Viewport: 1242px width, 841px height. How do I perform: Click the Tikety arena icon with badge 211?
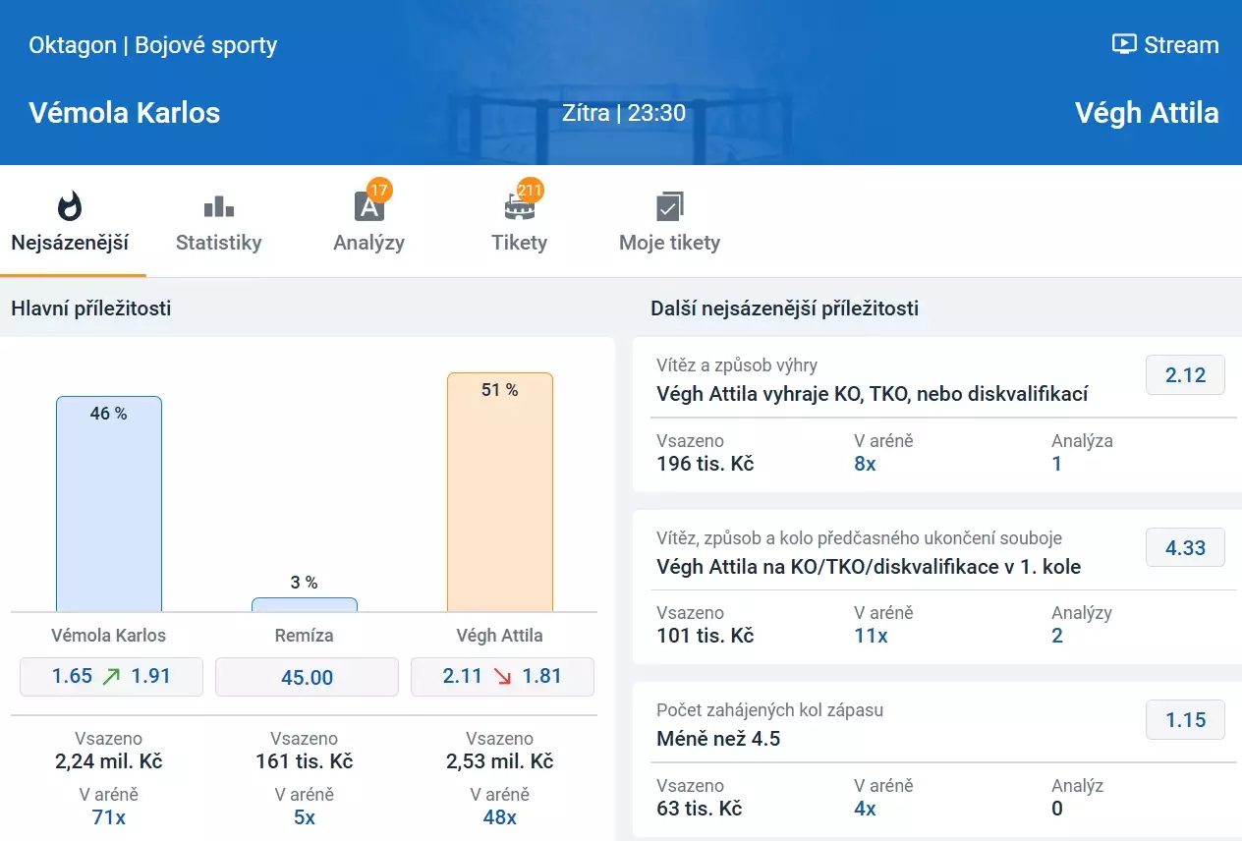click(519, 206)
